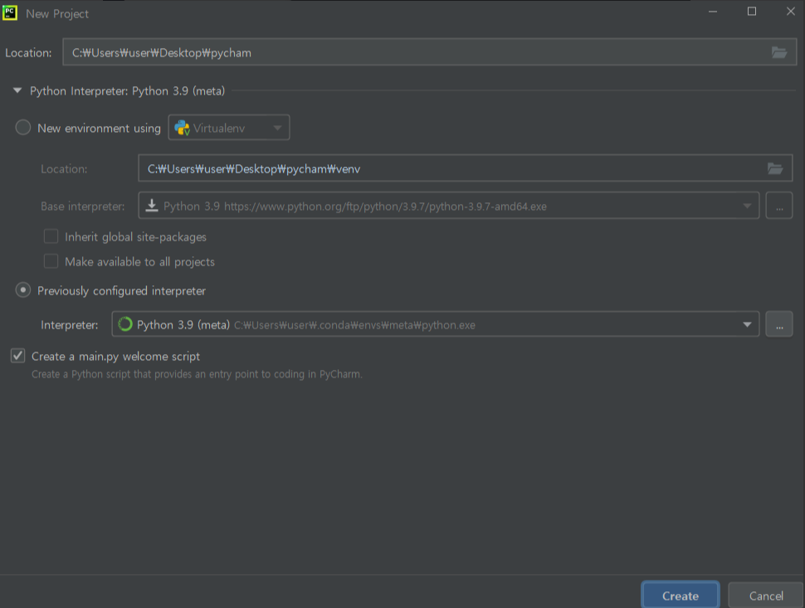The image size is (805, 608).
Task: Browse folder for project Location field
Action: click(x=778, y=52)
